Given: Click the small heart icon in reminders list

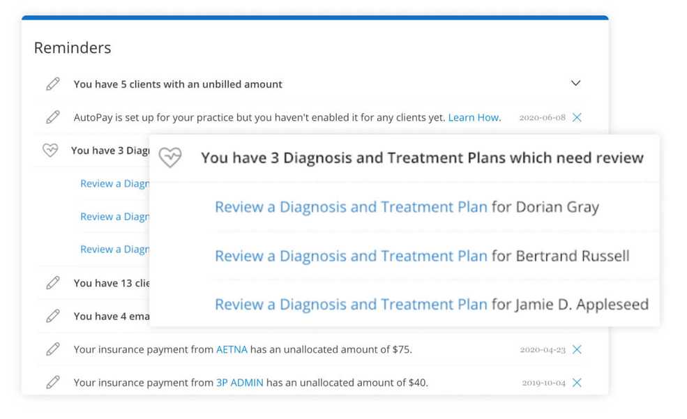Looking at the screenshot, I should (50, 150).
